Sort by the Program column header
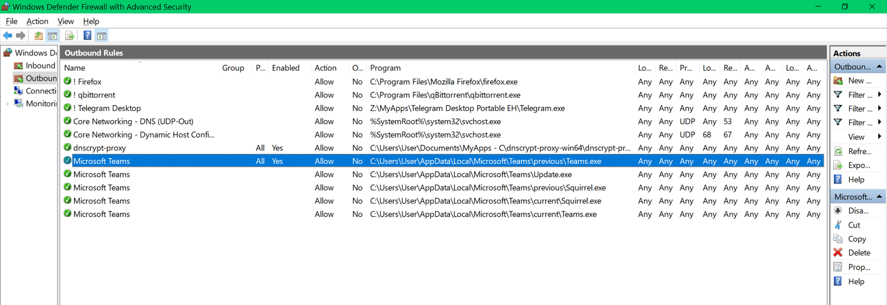887x305 pixels. (500, 68)
